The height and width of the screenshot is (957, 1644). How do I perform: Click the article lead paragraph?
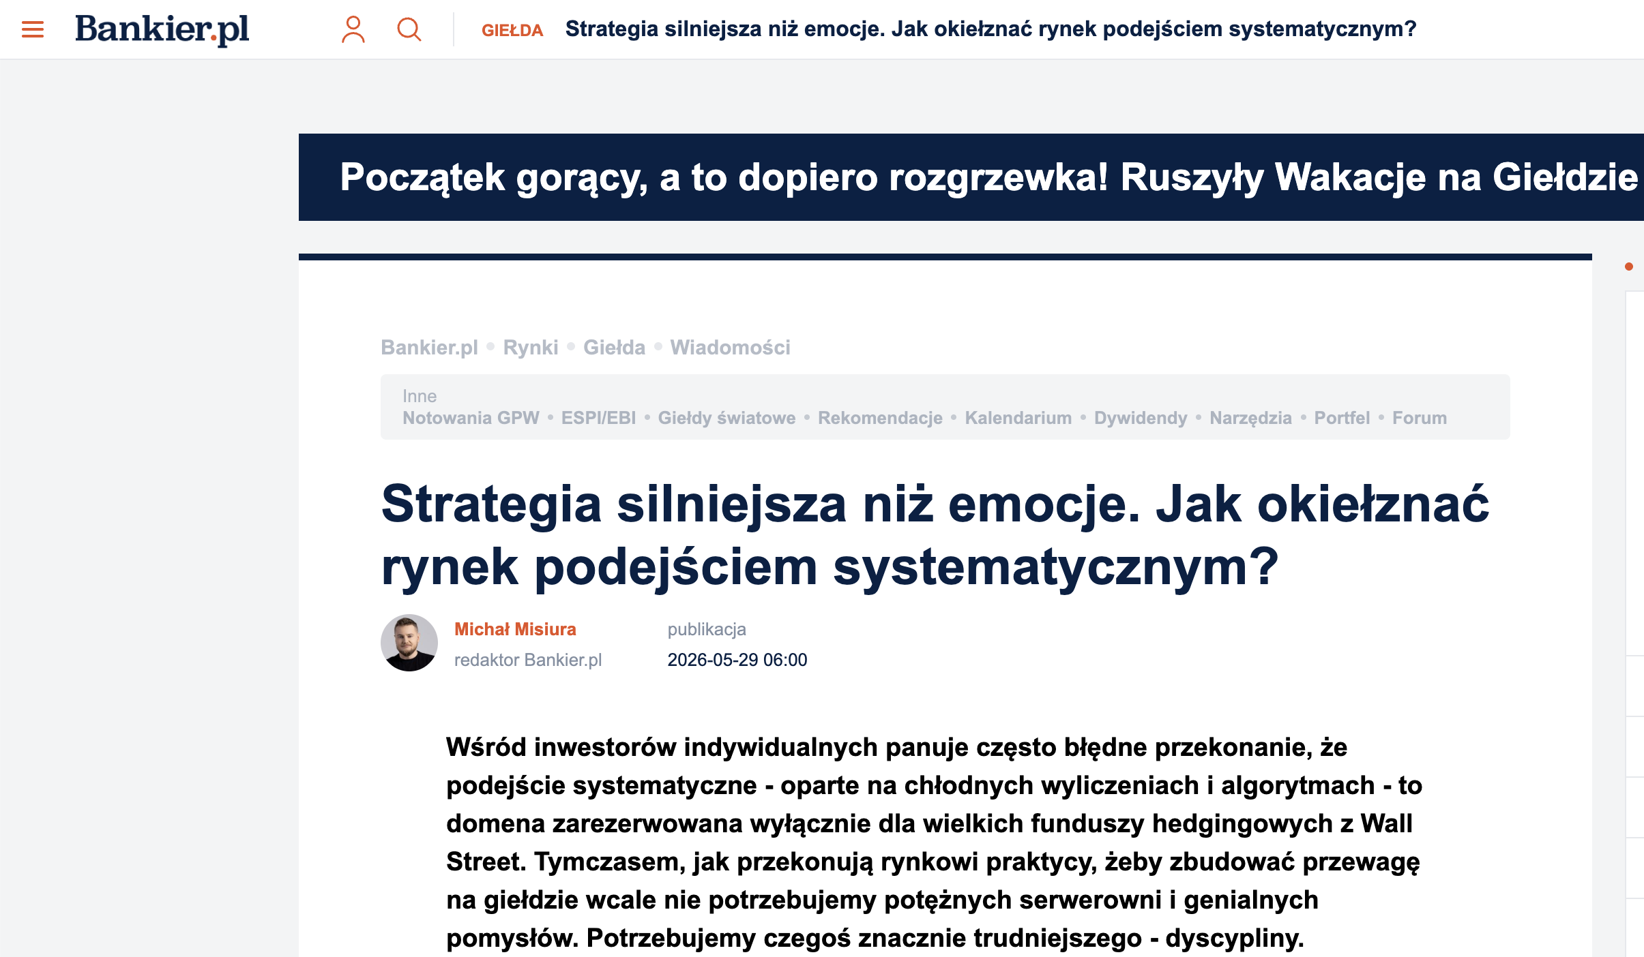tap(935, 842)
